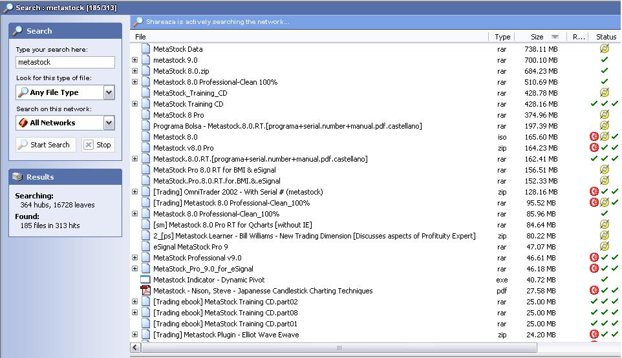The height and width of the screenshot is (358, 622).
Task: Select the Metastock v8.0 Pro row
Action: 375,148
